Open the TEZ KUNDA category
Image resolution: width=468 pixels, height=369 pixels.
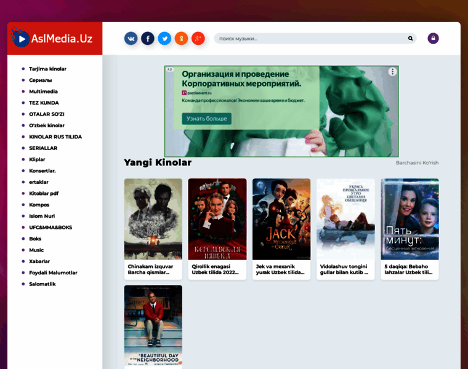pos(44,103)
